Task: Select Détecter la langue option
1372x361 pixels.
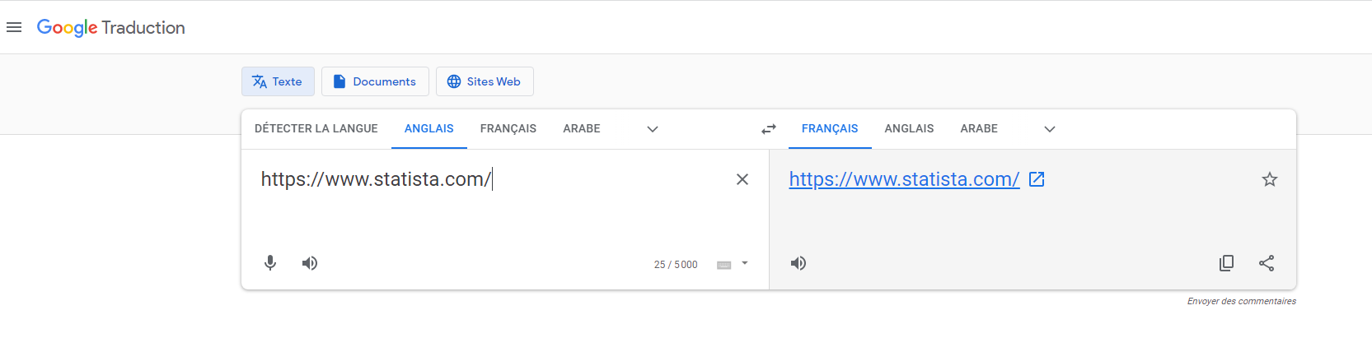Action: [x=316, y=129]
